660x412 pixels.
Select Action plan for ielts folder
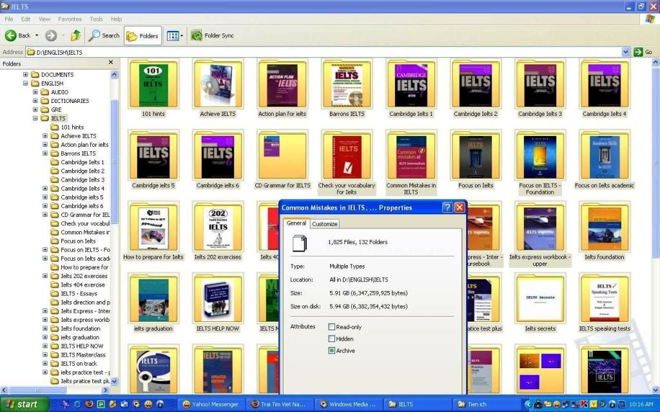pos(282,89)
